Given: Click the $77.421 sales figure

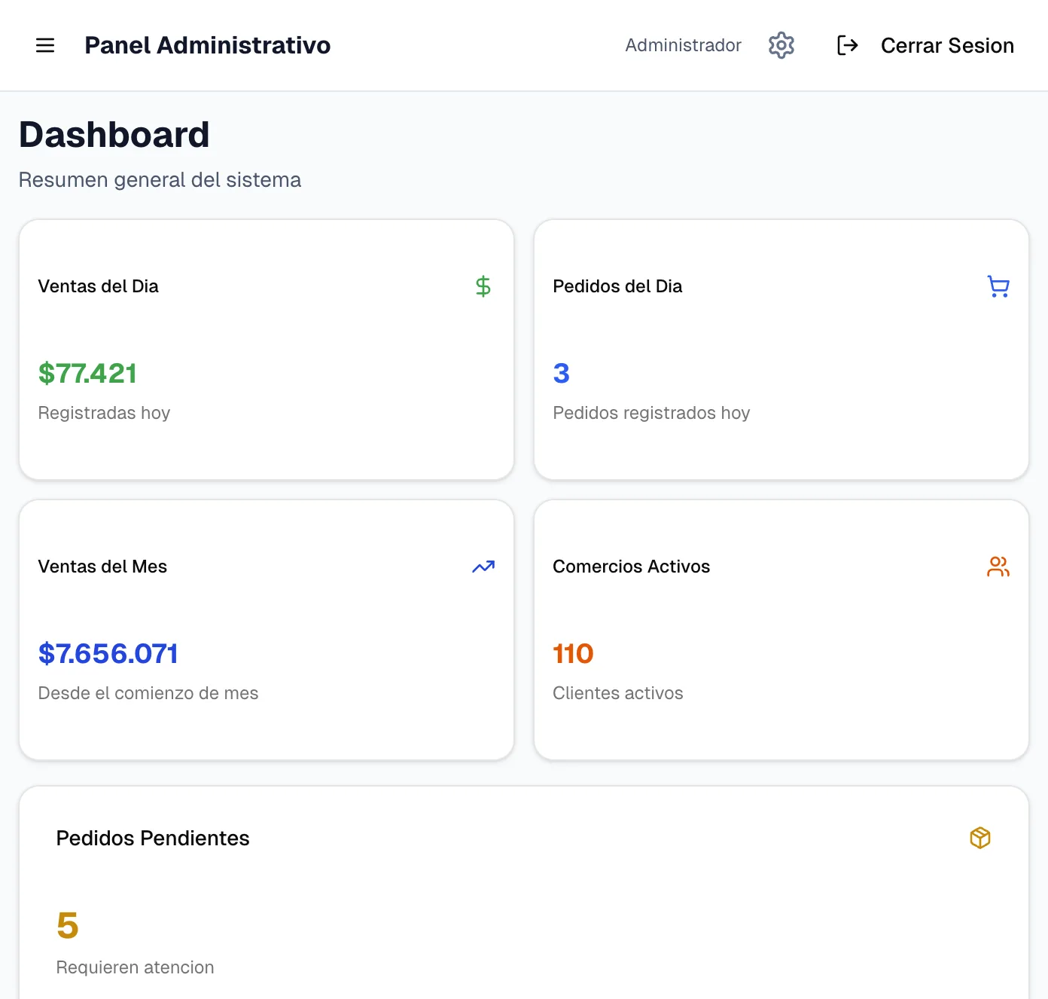Looking at the screenshot, I should [x=87, y=373].
